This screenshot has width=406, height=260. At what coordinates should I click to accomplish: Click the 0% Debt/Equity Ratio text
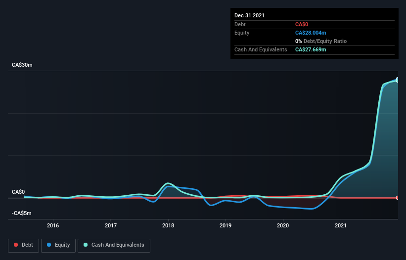321,41
